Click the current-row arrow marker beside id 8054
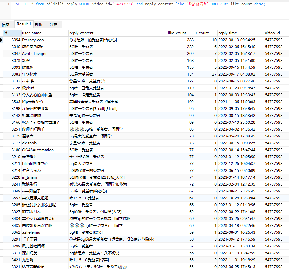 click(1, 40)
